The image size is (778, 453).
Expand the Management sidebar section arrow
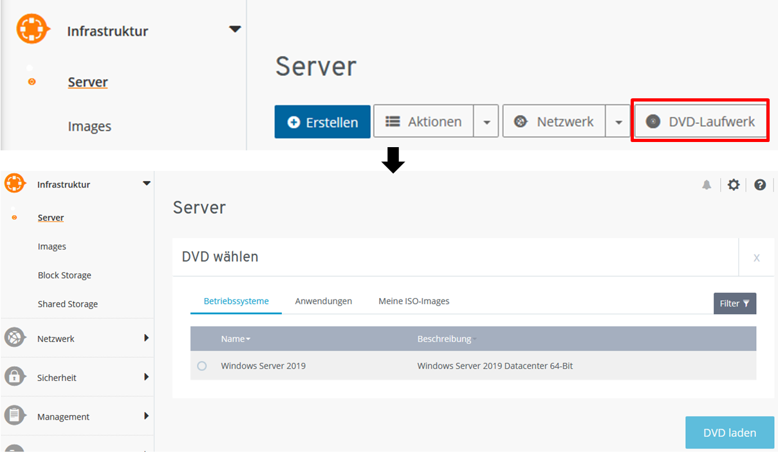pyautogui.click(x=146, y=416)
